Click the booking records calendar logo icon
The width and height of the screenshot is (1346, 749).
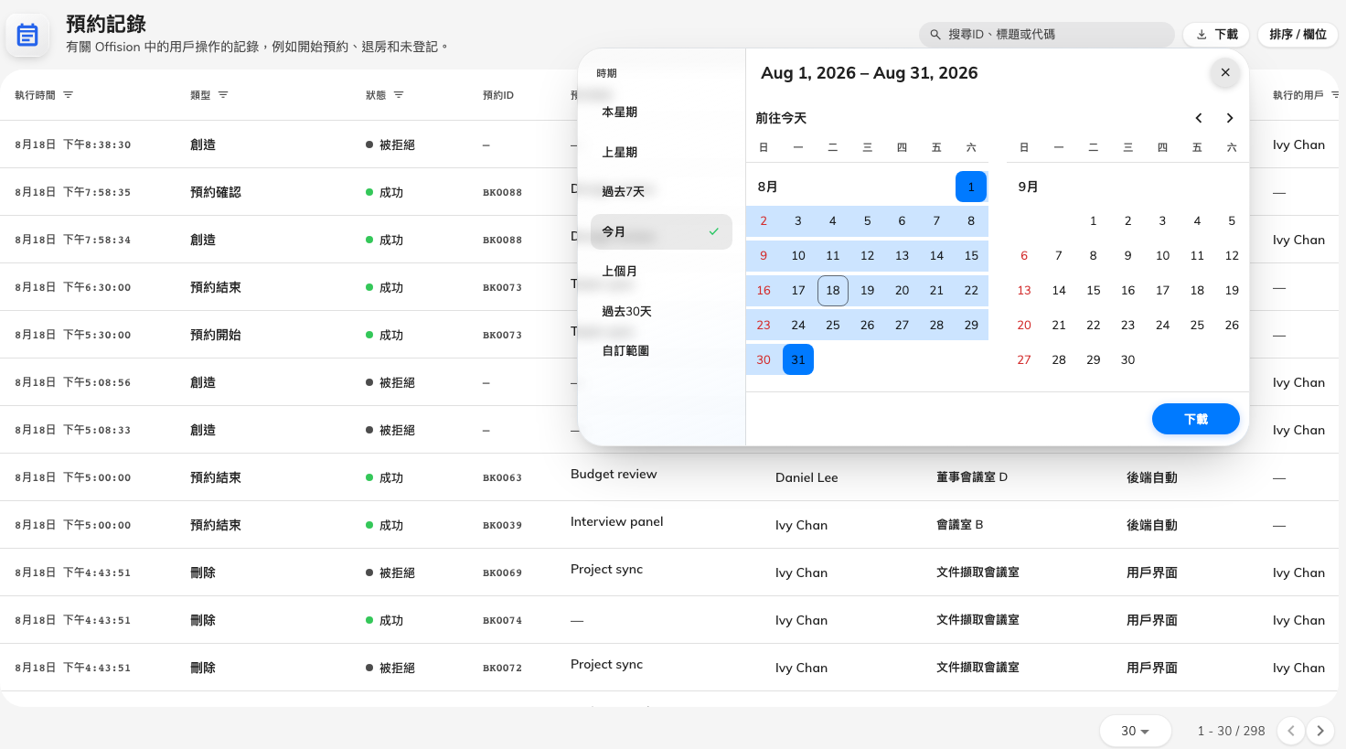[x=27, y=35]
